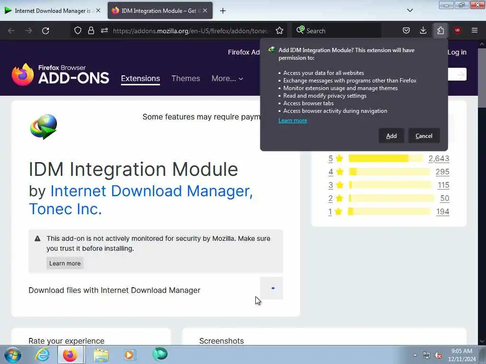The height and width of the screenshot is (364, 486).
Task: Click the Forward navigation arrow
Action: pos(28,31)
